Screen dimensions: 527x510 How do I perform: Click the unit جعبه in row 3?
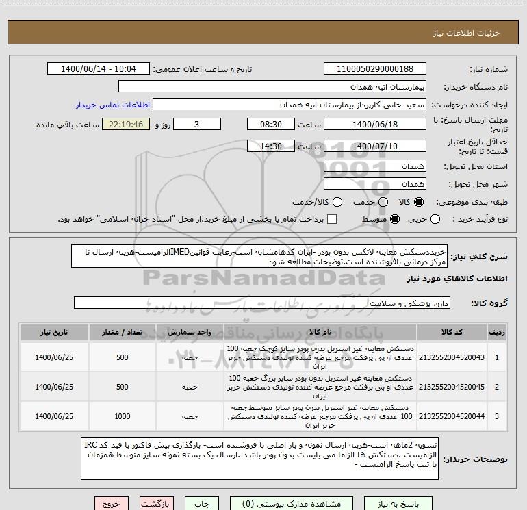(x=190, y=416)
